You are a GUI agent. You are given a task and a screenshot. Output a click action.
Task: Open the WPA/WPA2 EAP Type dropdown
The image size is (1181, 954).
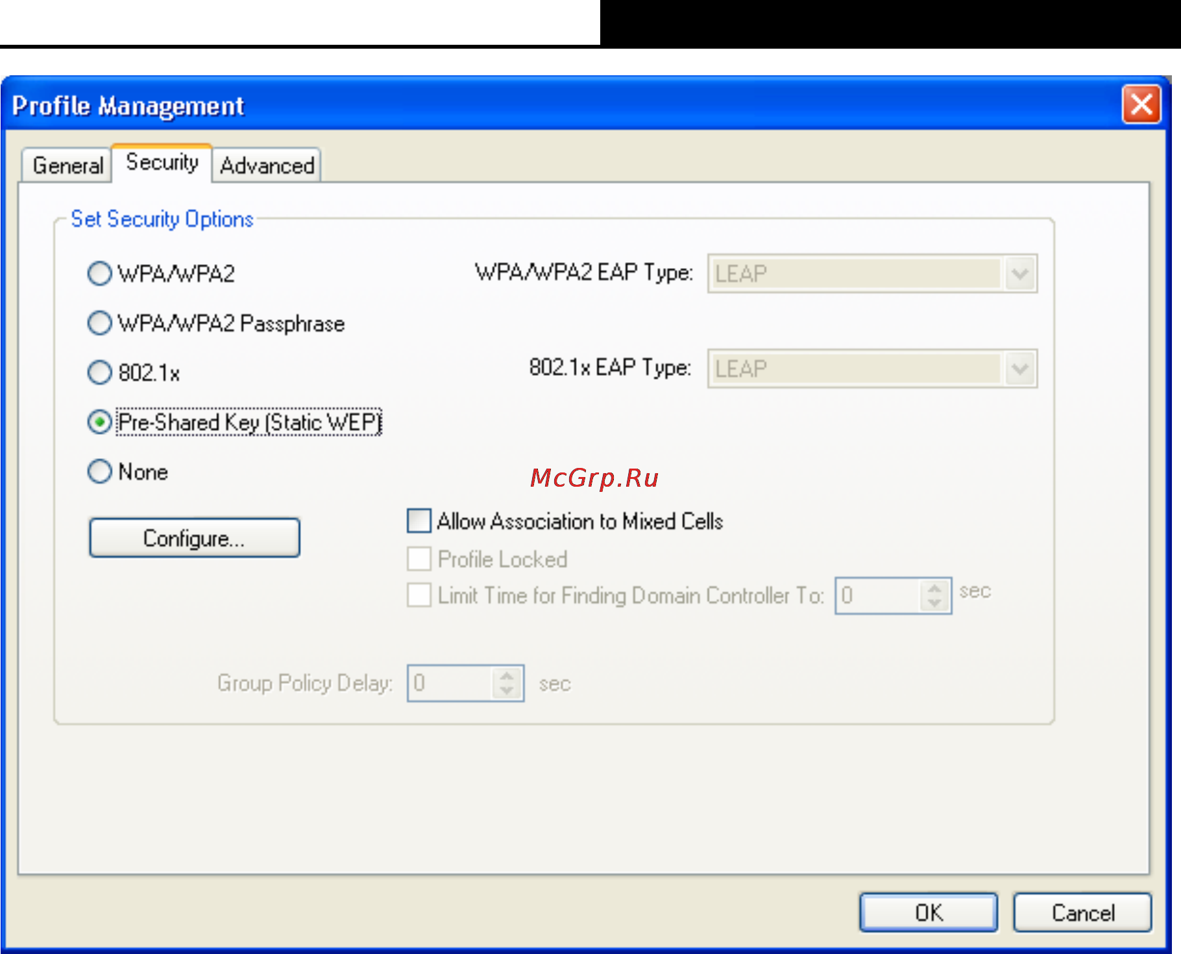(x=872, y=273)
